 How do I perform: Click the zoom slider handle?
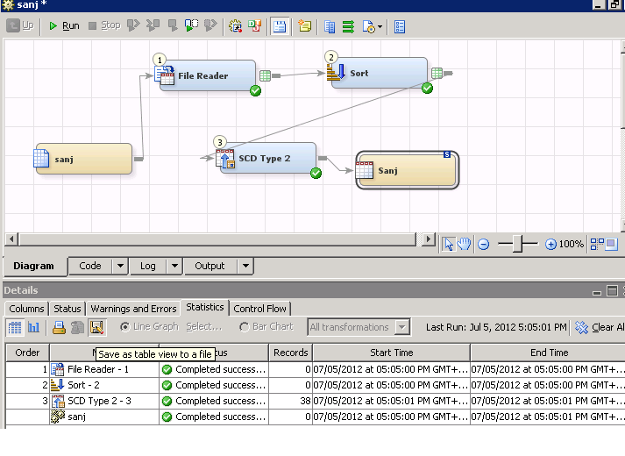[517, 245]
